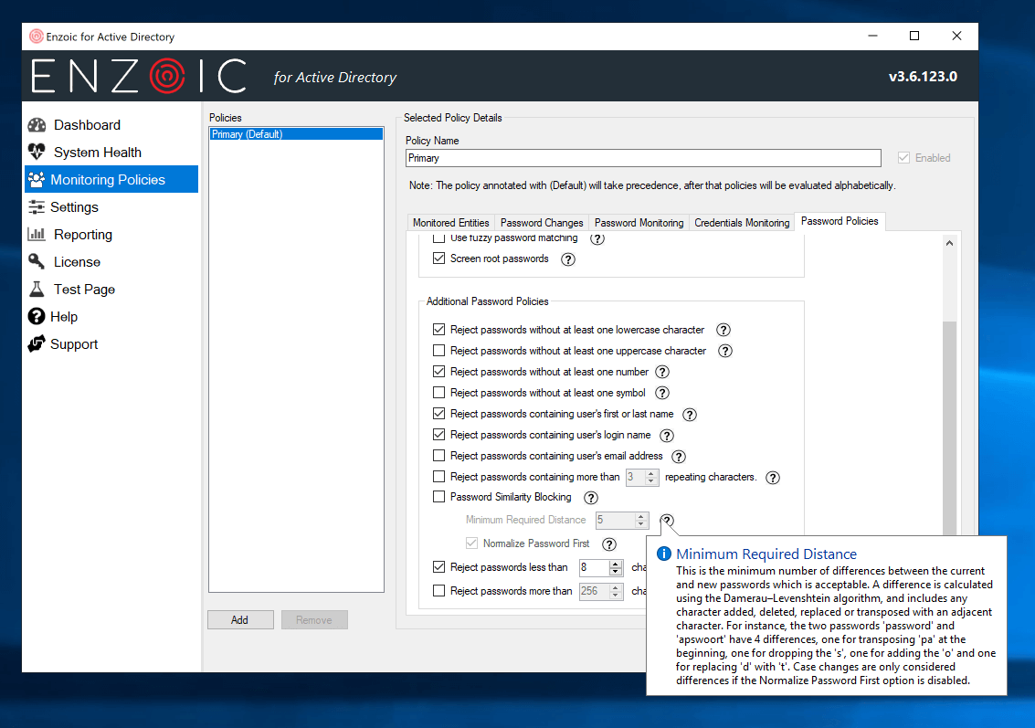Click the Support handshake icon
Image resolution: width=1035 pixels, height=728 pixels.
pyautogui.click(x=37, y=344)
